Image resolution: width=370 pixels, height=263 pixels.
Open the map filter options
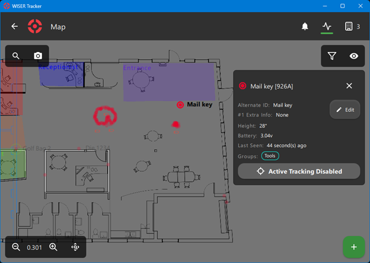coord(332,56)
